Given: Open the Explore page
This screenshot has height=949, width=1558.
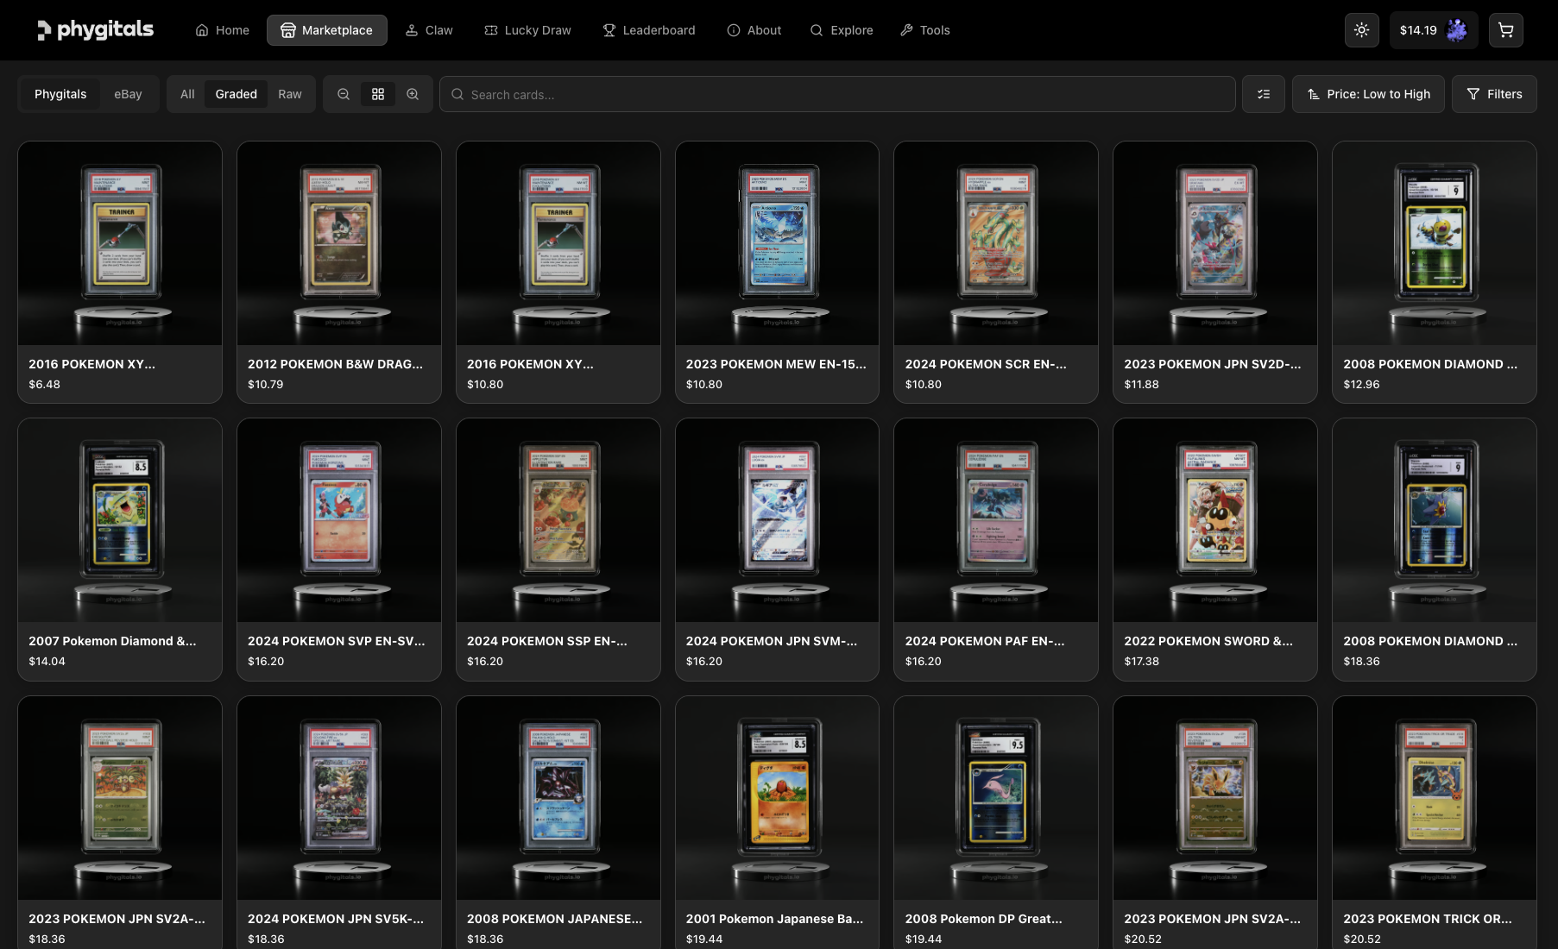Looking at the screenshot, I should 842,30.
